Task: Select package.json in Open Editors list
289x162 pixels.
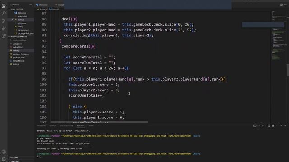Action: point(23,30)
